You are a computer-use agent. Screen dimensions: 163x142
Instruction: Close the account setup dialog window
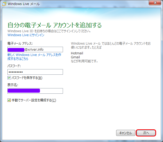point(156,3)
